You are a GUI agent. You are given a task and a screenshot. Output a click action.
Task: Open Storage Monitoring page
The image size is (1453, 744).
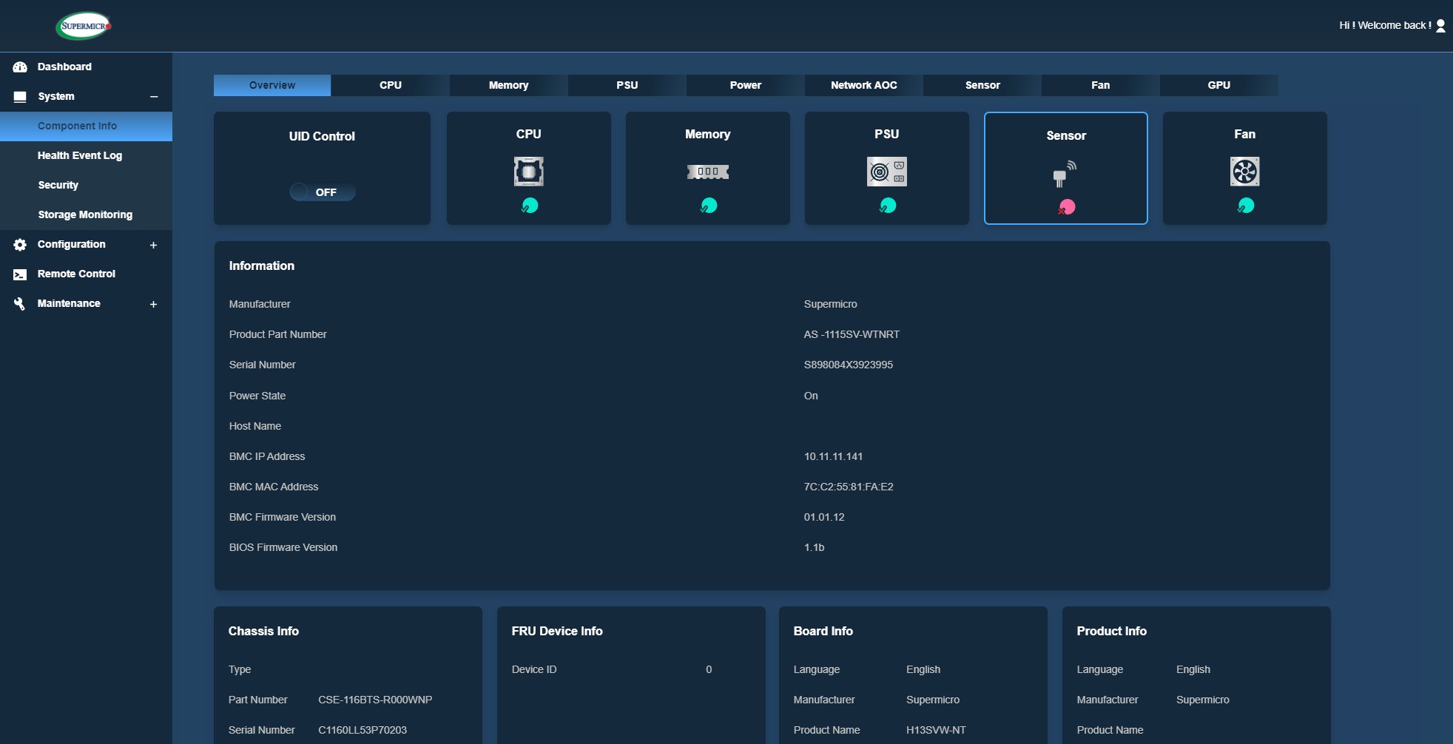[x=86, y=214]
